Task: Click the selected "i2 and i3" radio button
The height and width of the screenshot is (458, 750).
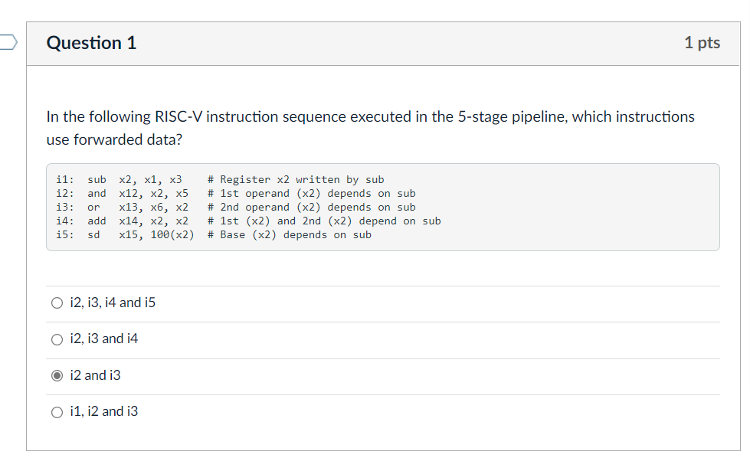Action: (57, 376)
